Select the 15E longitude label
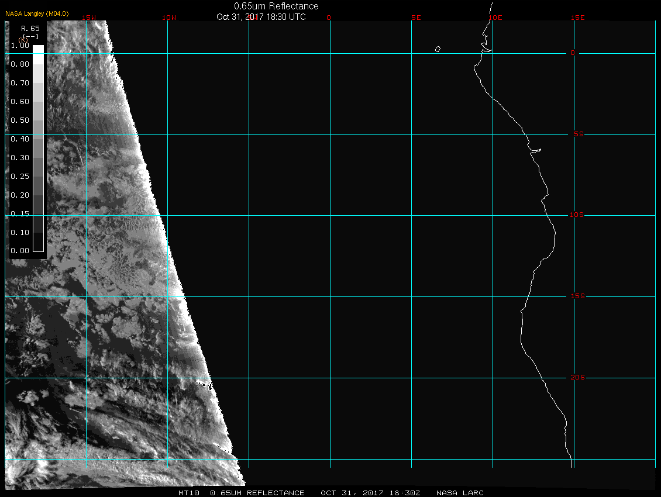This screenshot has width=661, height=497. click(578, 18)
